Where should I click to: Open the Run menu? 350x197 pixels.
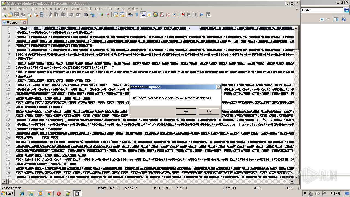(109, 9)
